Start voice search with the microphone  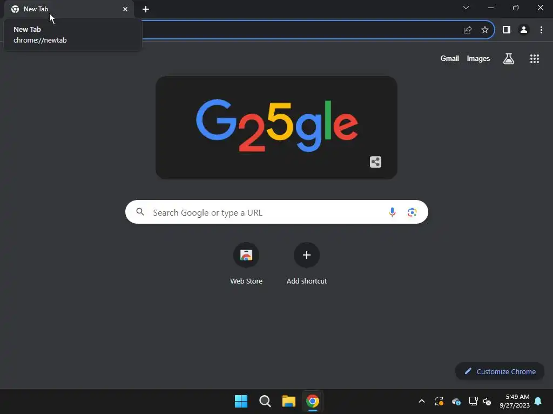pyautogui.click(x=392, y=212)
